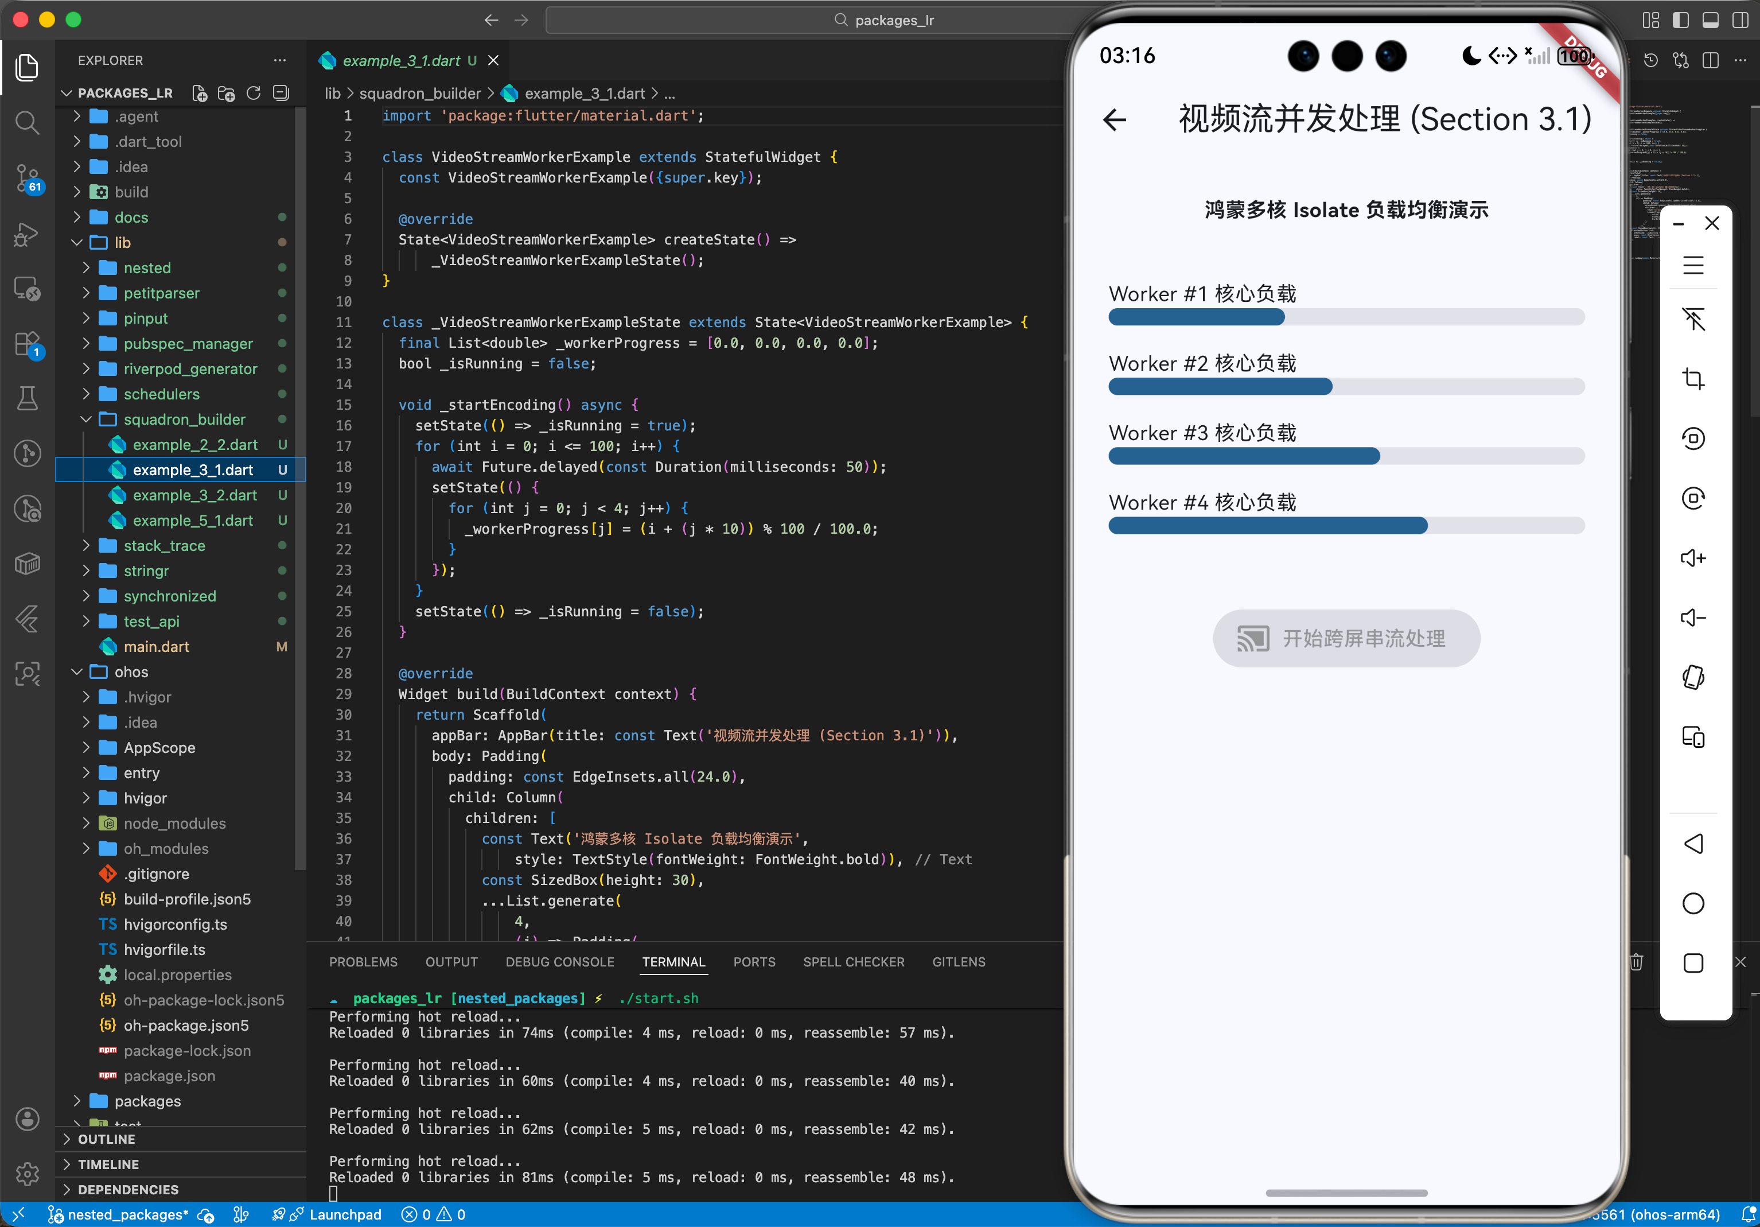Toggle the bottom panel layout
The height and width of the screenshot is (1227, 1760).
point(1710,20)
